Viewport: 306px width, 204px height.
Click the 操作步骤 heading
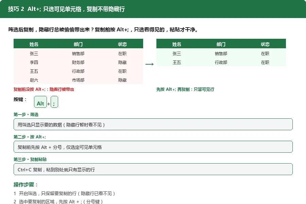pyautogui.click(x=26, y=185)
